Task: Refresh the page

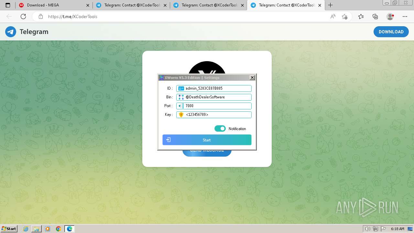Action: tap(23, 17)
